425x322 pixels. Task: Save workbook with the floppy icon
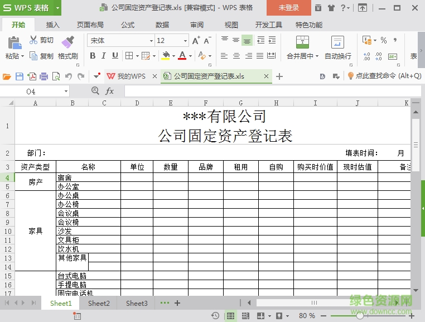coord(20,76)
